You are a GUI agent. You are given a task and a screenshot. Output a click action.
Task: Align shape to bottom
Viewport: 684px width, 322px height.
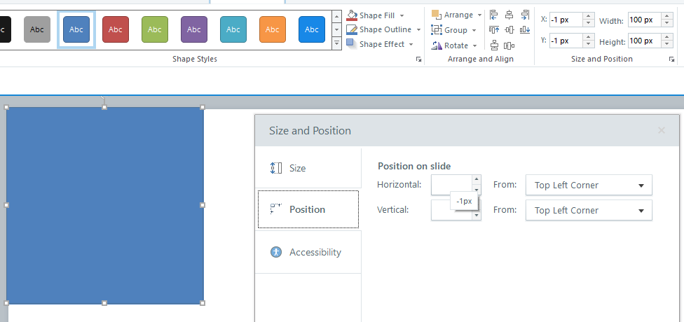tap(524, 30)
